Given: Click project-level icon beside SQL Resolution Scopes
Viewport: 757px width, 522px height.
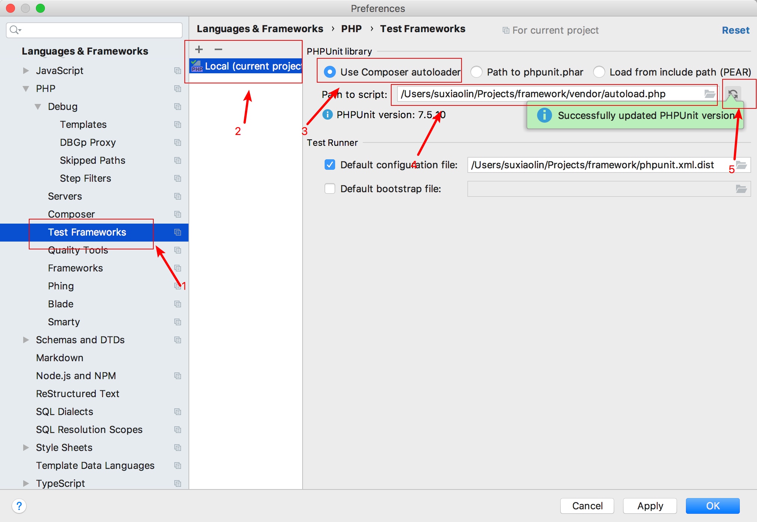Looking at the screenshot, I should coord(178,430).
